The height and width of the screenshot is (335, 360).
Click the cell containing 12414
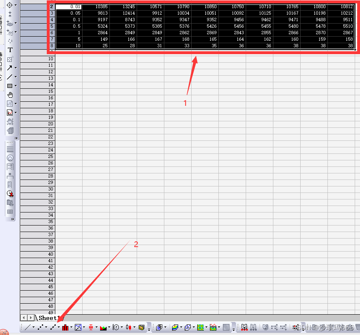[123, 13]
